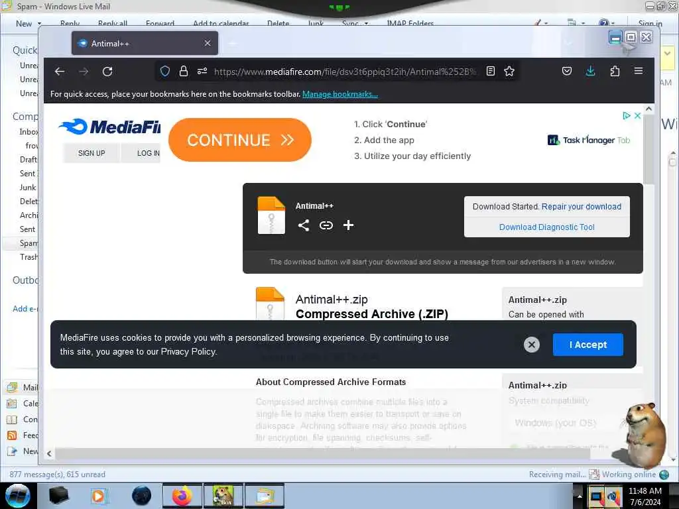The width and height of the screenshot is (679, 509).
Task: Select Spam folder in Mail sidebar
Action: (x=29, y=243)
